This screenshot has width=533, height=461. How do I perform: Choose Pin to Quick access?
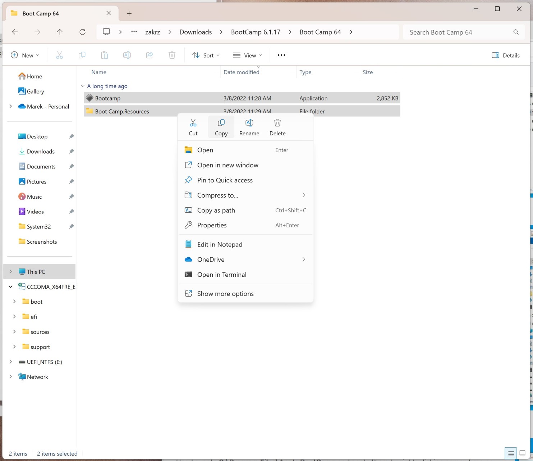[245, 180]
